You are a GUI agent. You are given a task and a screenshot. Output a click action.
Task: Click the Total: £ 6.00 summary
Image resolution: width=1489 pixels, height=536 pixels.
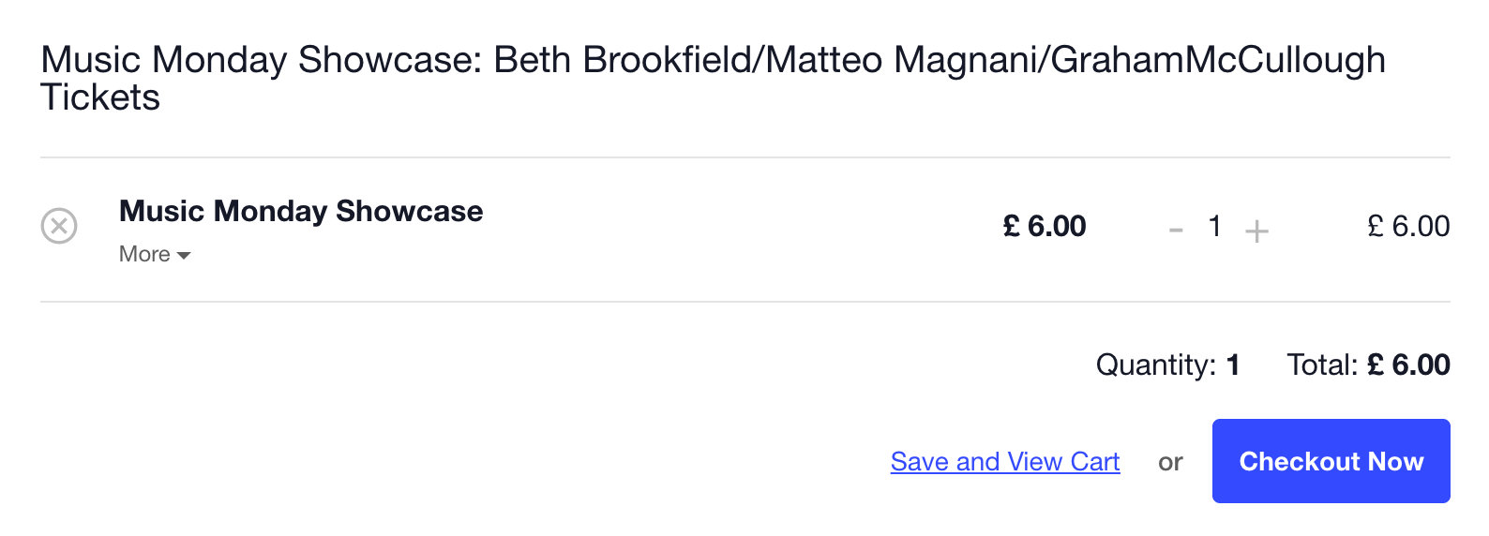click(1368, 365)
